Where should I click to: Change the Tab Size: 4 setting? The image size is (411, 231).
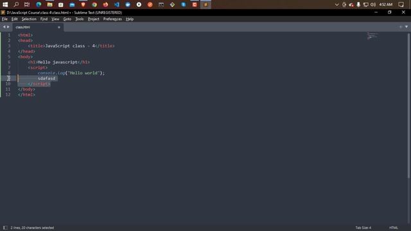point(363,228)
